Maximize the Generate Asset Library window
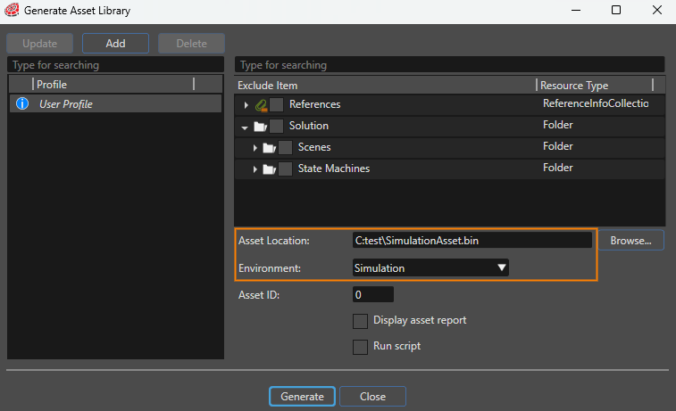This screenshot has height=411, width=676. coord(616,10)
